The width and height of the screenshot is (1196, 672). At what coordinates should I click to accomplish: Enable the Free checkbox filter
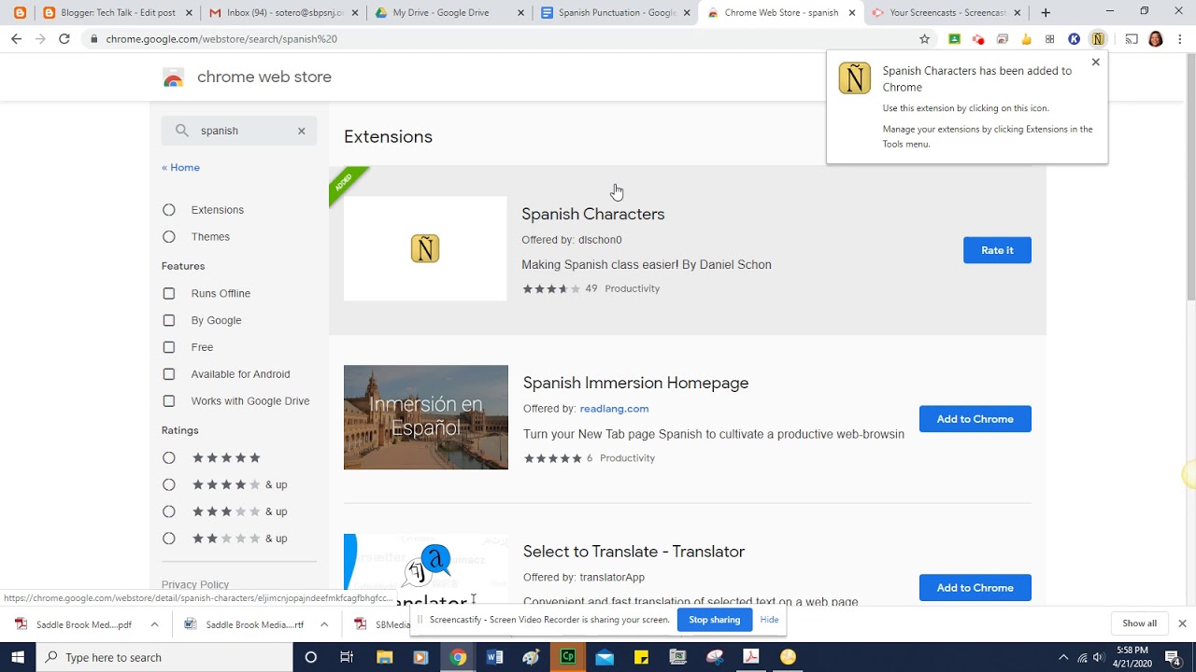(169, 347)
